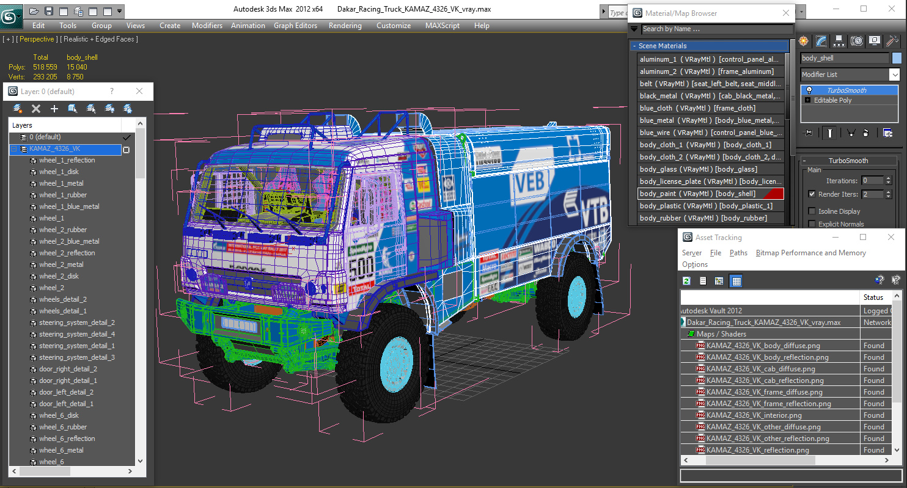Enable Explicit Normals checkbox
The image size is (907, 488).
pyautogui.click(x=812, y=224)
